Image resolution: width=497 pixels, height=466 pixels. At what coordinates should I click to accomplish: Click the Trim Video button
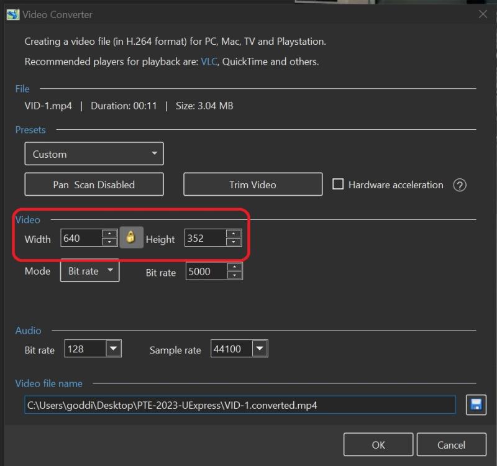click(x=253, y=185)
